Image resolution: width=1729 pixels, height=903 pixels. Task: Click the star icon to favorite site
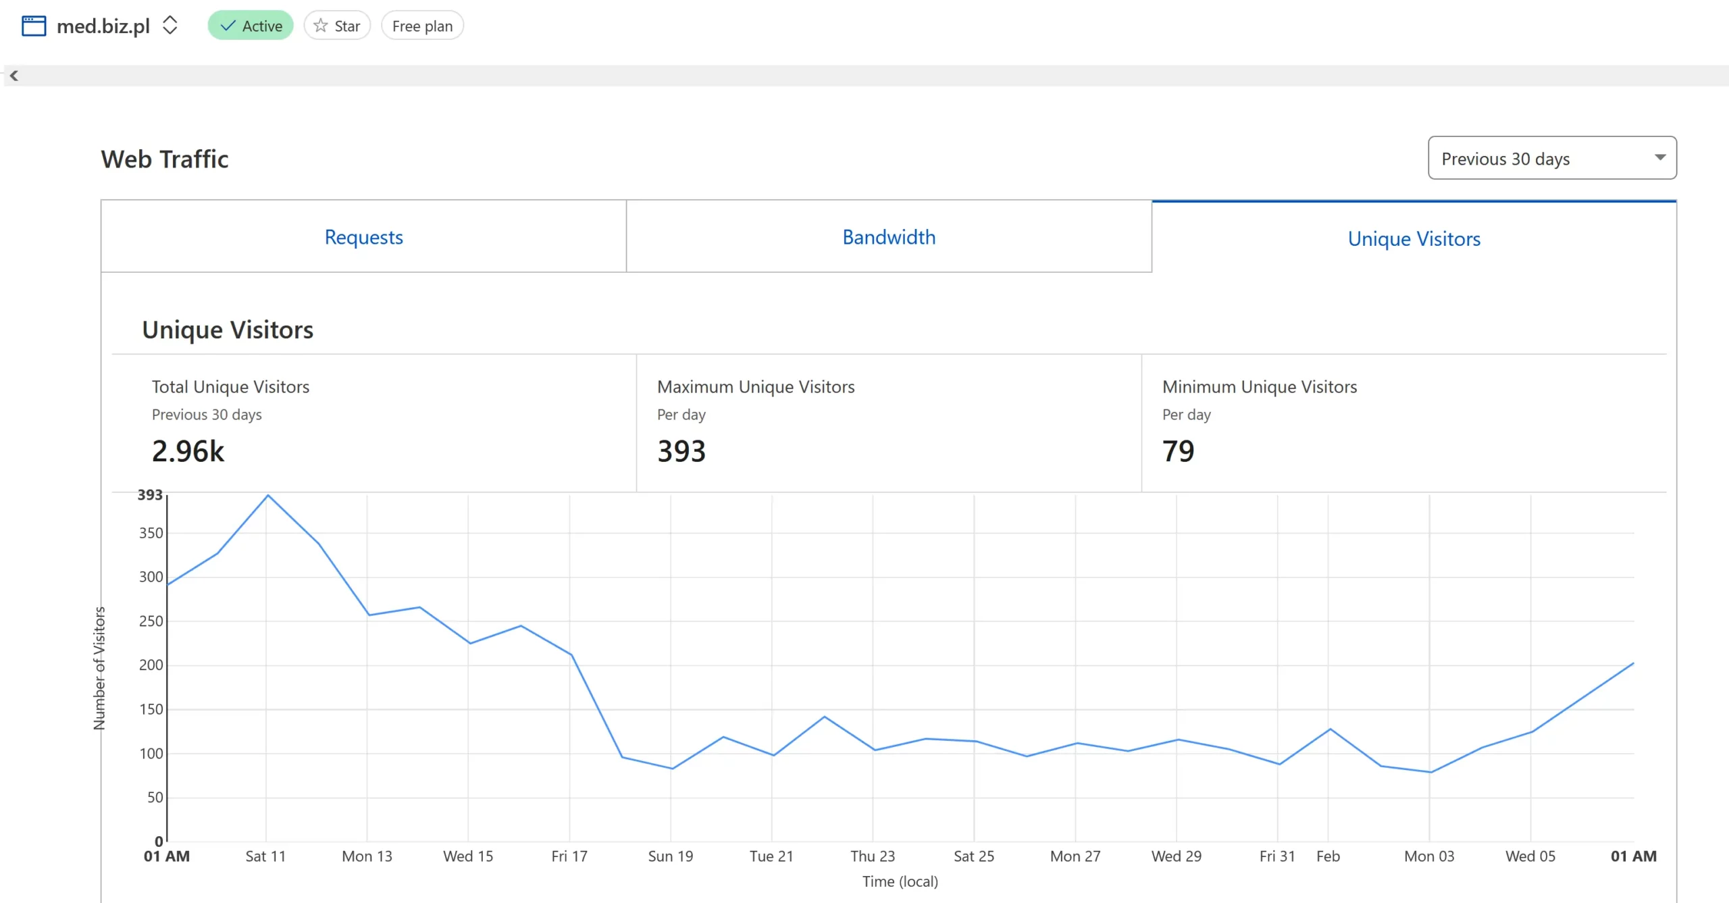321,26
